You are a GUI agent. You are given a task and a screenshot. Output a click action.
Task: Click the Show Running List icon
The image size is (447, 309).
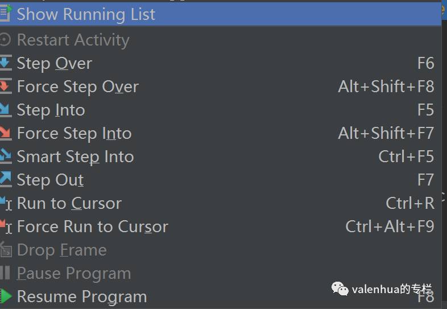6,14
